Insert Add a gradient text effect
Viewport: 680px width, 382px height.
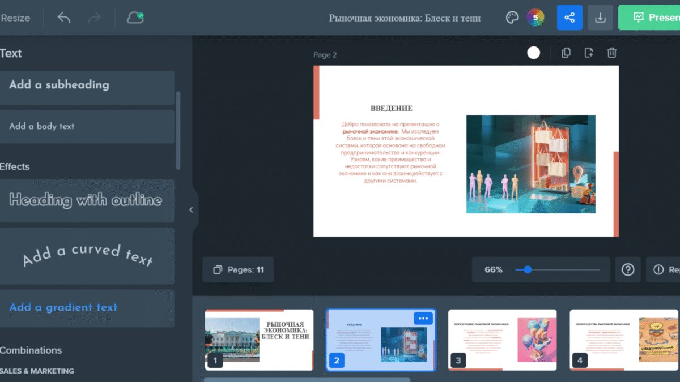pyautogui.click(x=87, y=308)
